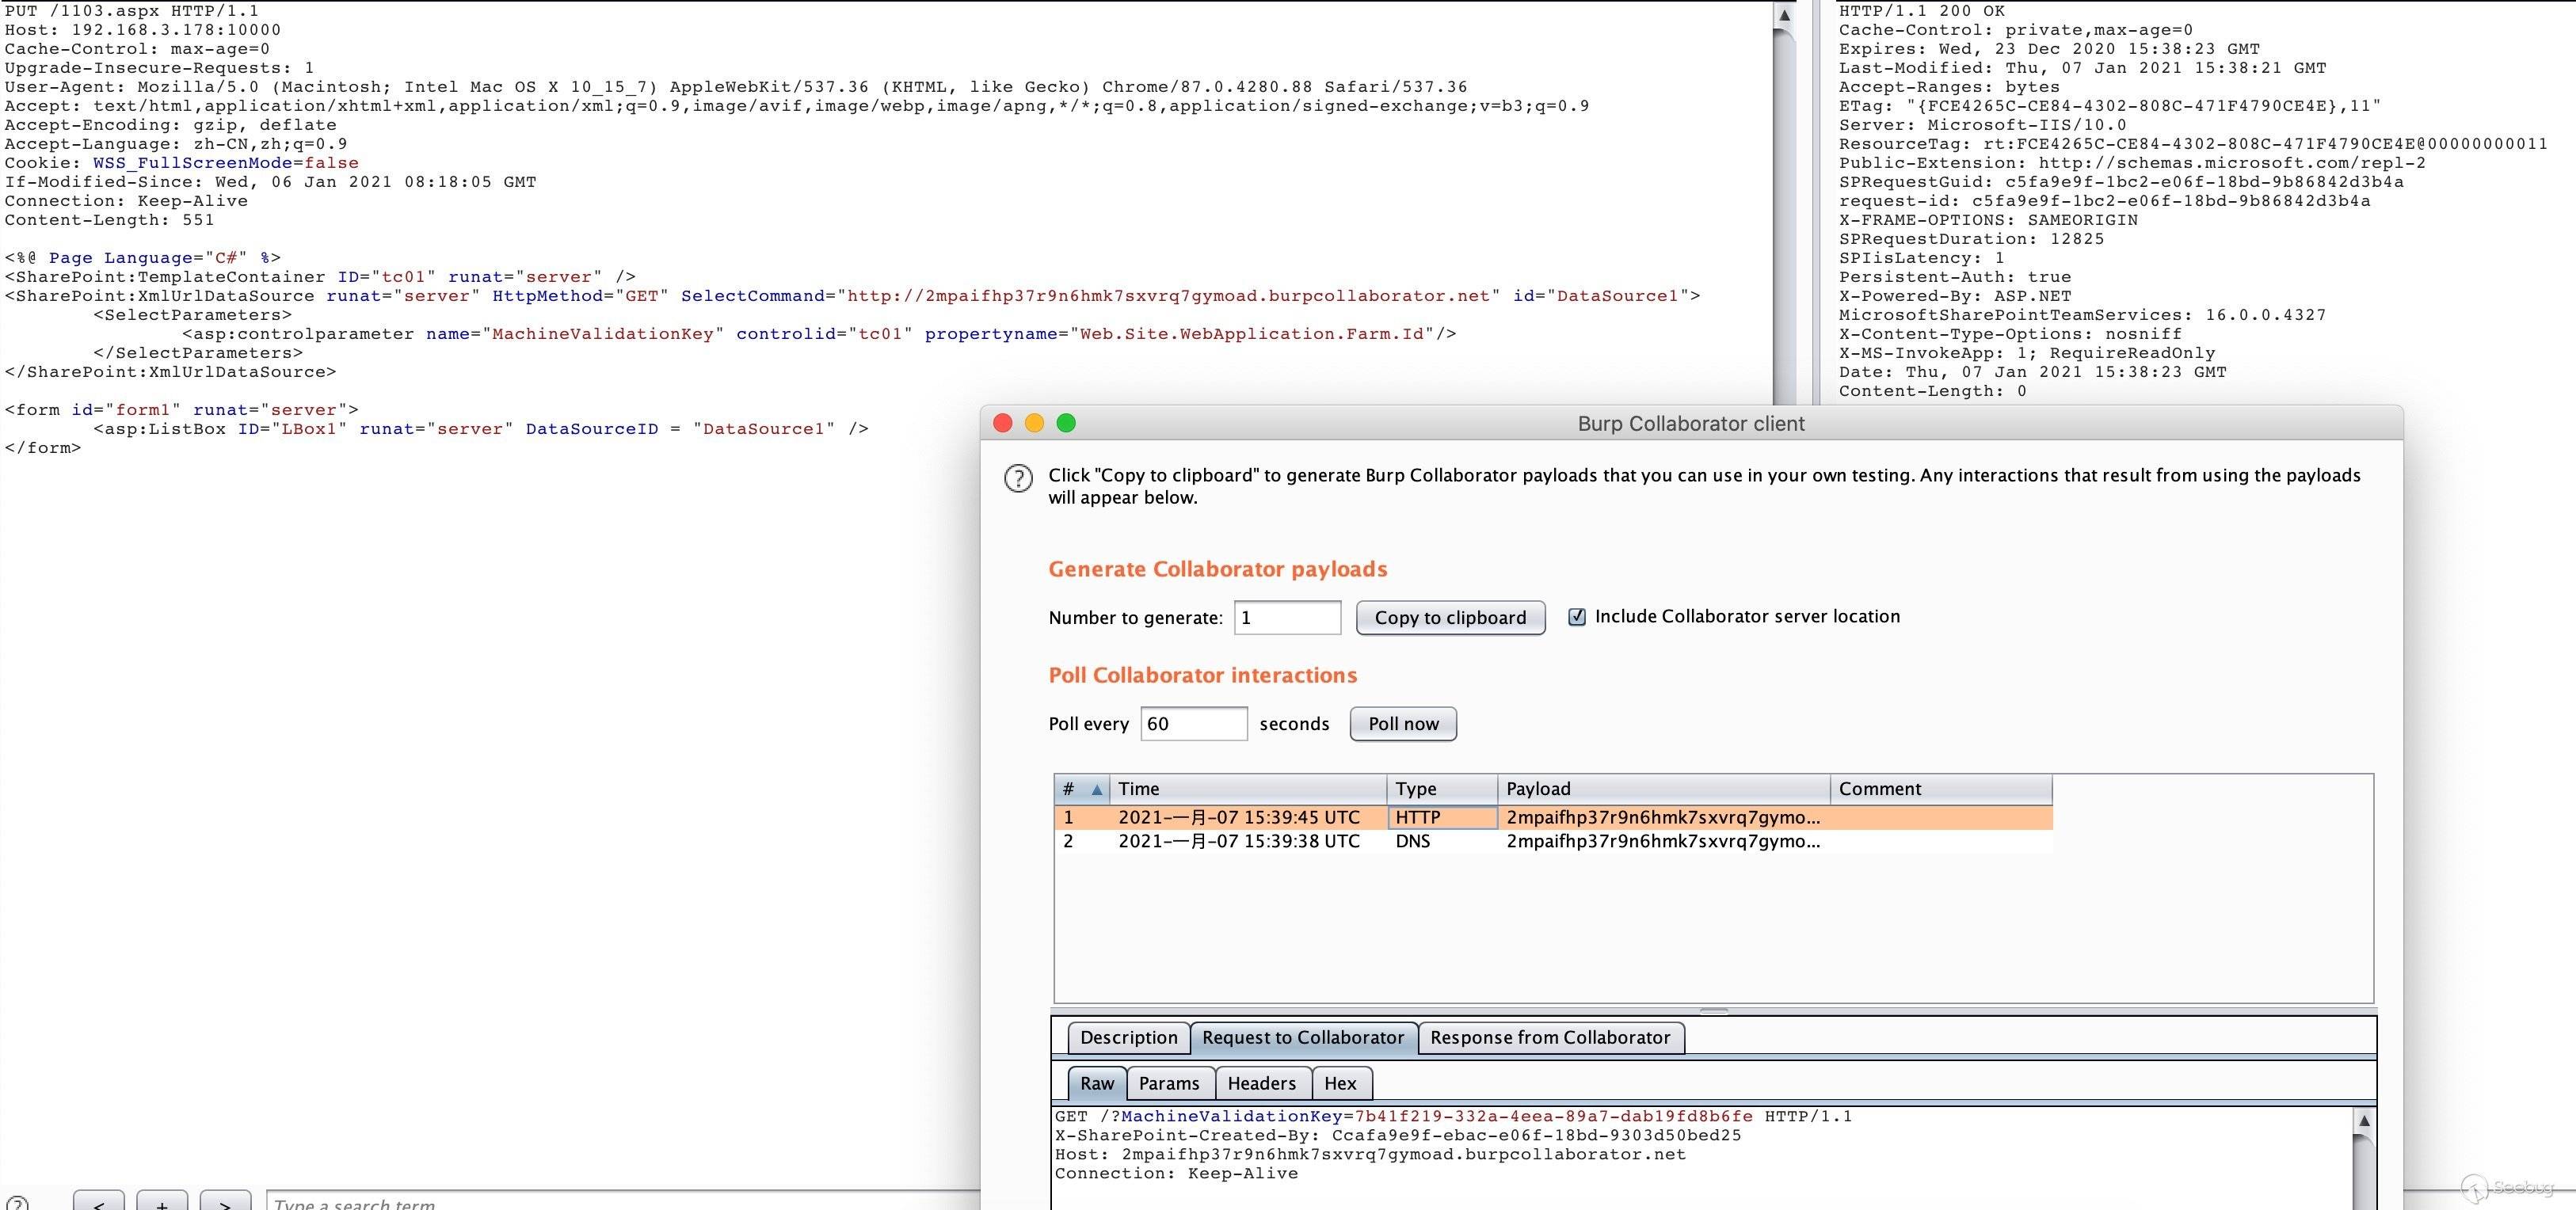
Task: Click the Collaborator client help question-mark icon
Action: click(x=1018, y=478)
